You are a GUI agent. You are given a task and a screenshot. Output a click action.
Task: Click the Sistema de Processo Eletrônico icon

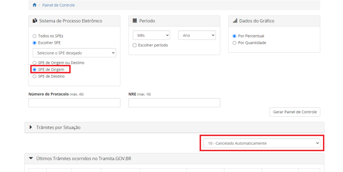[35, 21]
